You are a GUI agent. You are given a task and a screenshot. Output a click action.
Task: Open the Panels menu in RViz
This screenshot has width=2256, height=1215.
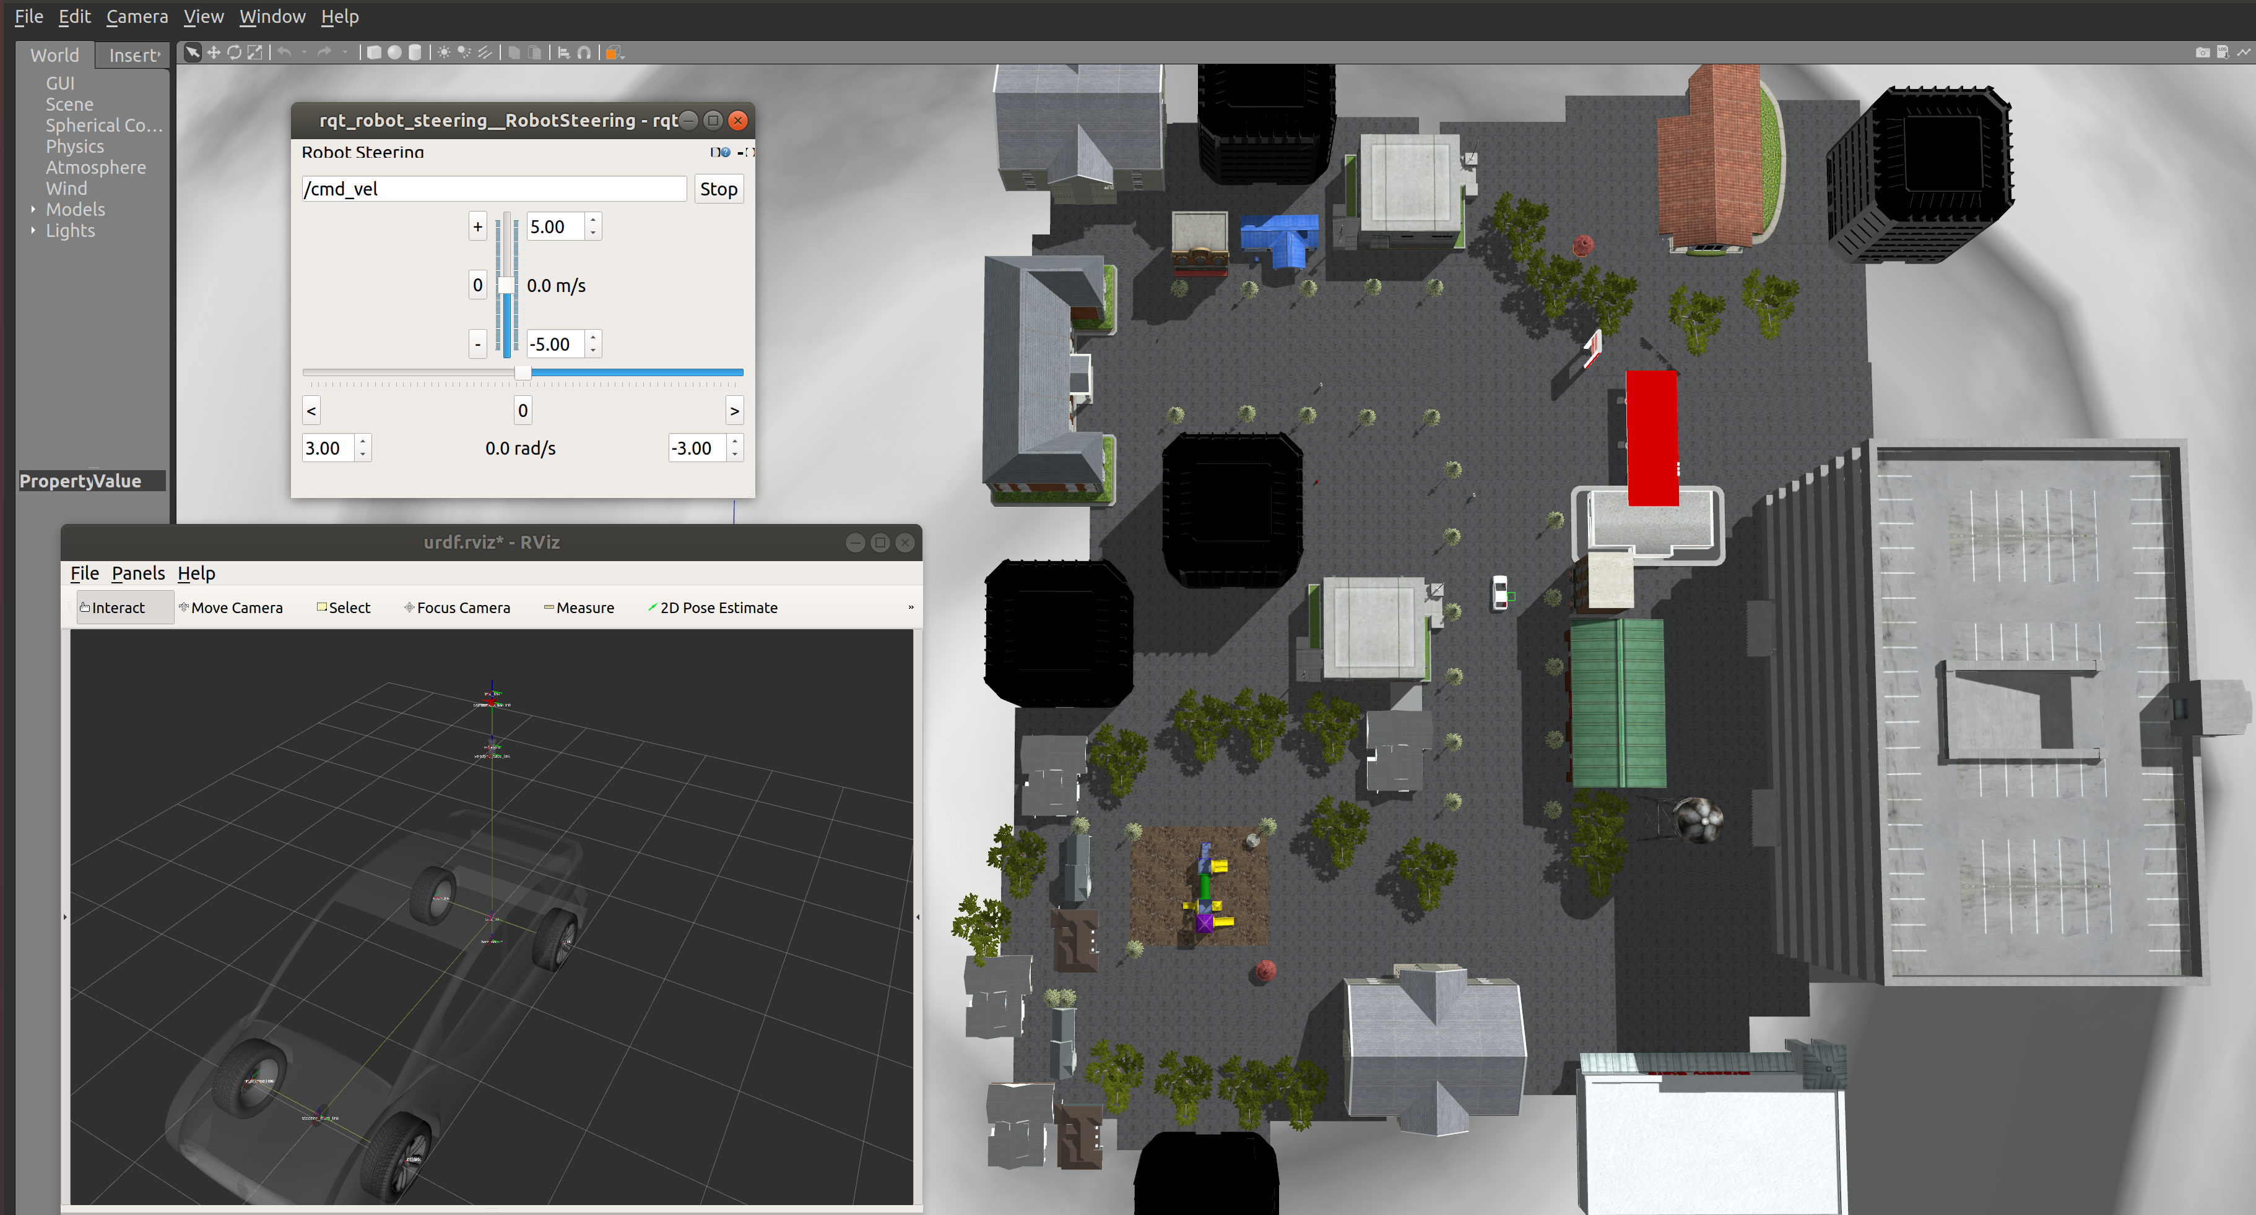coord(137,573)
